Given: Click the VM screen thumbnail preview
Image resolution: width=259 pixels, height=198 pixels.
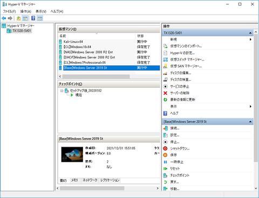Looking at the screenshot, I should coord(72,154).
